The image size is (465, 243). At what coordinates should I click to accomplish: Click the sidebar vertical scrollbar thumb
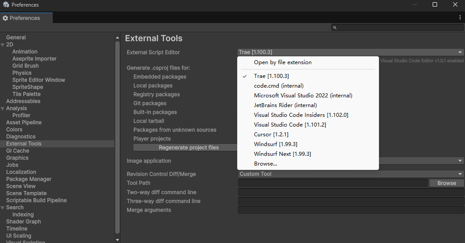[x=117, y=138]
